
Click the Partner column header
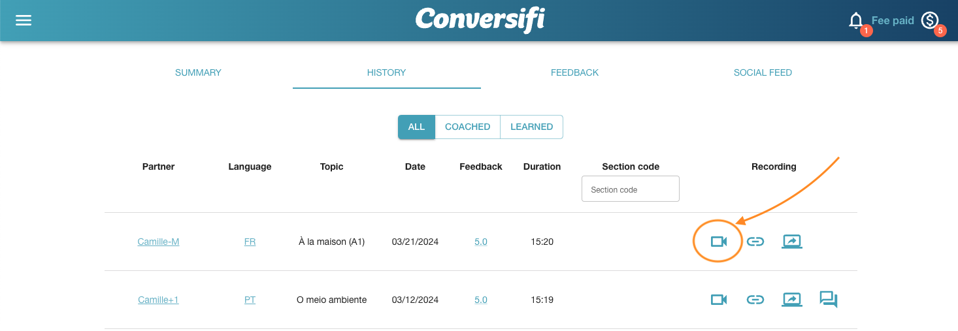click(x=158, y=166)
